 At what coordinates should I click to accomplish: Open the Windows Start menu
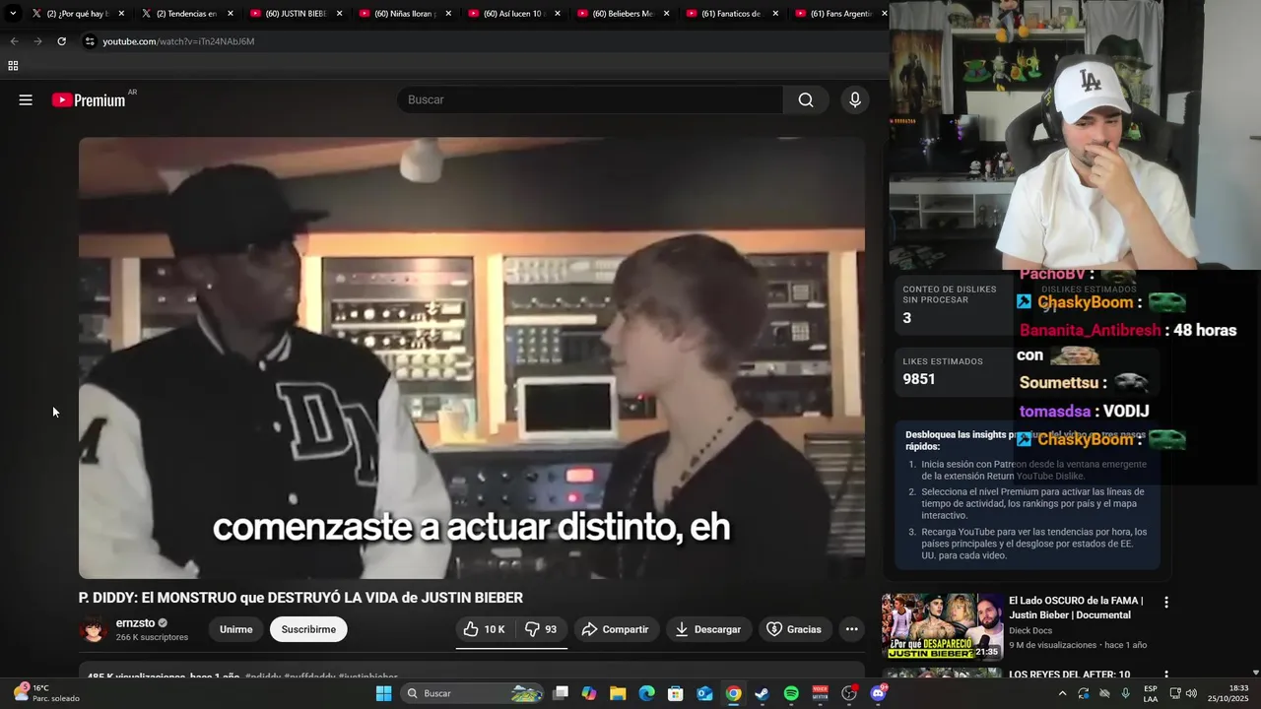pyautogui.click(x=383, y=693)
